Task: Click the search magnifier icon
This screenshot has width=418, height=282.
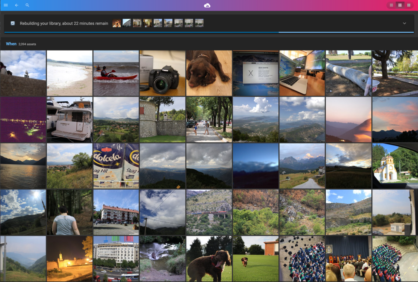Action: click(27, 6)
